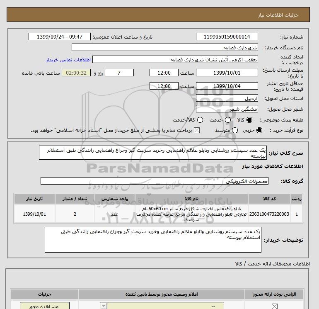Click the اطلاعات مجوزهای ارائه خدمت / کالا heading
This screenshot has width=319, height=309.
click(273, 264)
